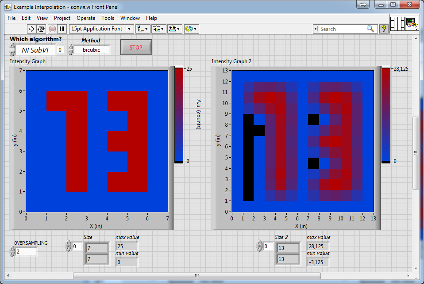Click the VI icon in top-right corner

pyautogui.click(x=412, y=24)
